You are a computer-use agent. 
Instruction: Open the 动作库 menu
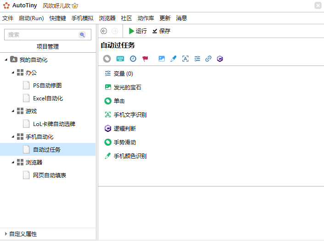click(145, 18)
